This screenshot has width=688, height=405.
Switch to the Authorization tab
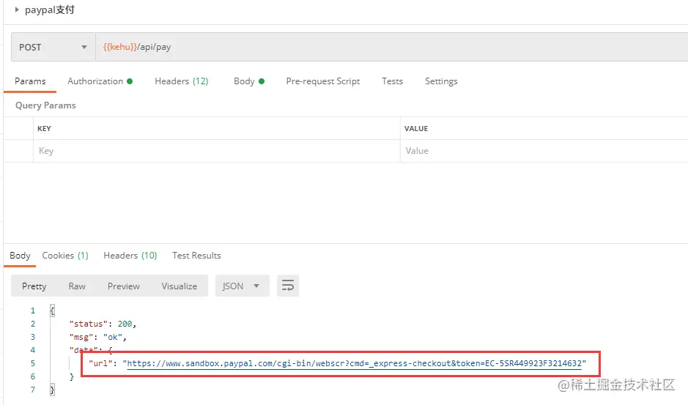click(100, 81)
